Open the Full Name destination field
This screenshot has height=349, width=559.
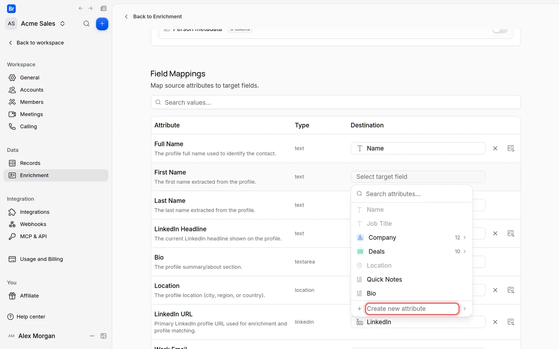[x=418, y=148]
